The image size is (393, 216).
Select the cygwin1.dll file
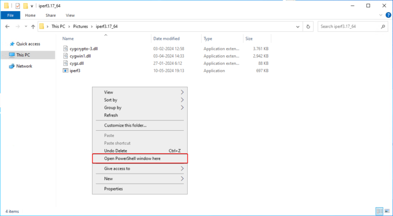80,56
